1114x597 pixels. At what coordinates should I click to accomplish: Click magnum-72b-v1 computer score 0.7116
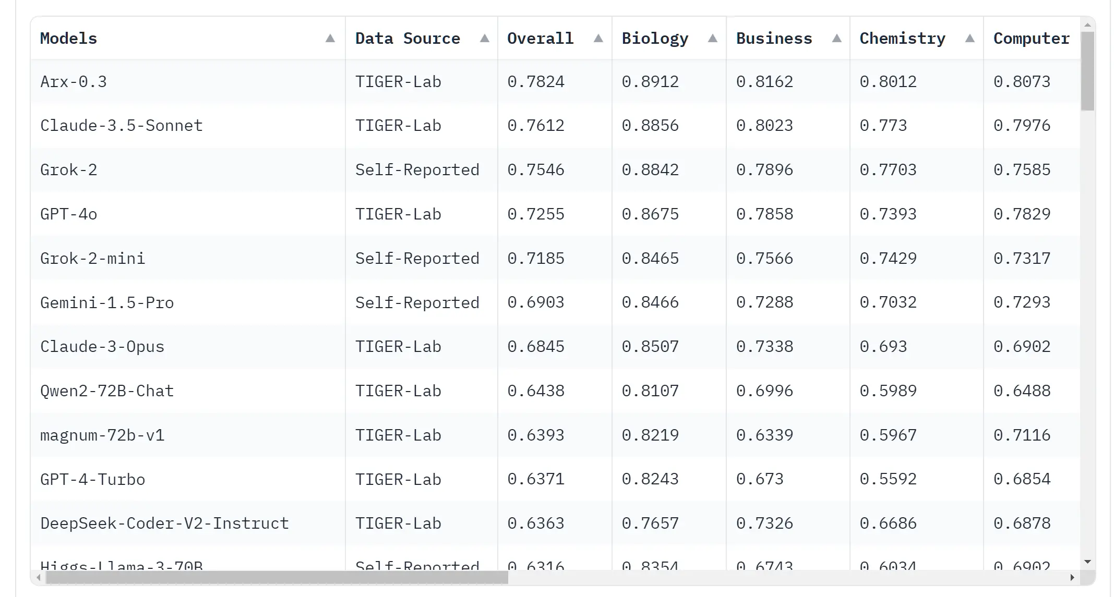(x=1022, y=435)
